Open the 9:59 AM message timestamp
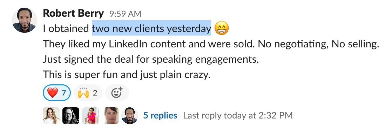 pyautogui.click(x=125, y=14)
